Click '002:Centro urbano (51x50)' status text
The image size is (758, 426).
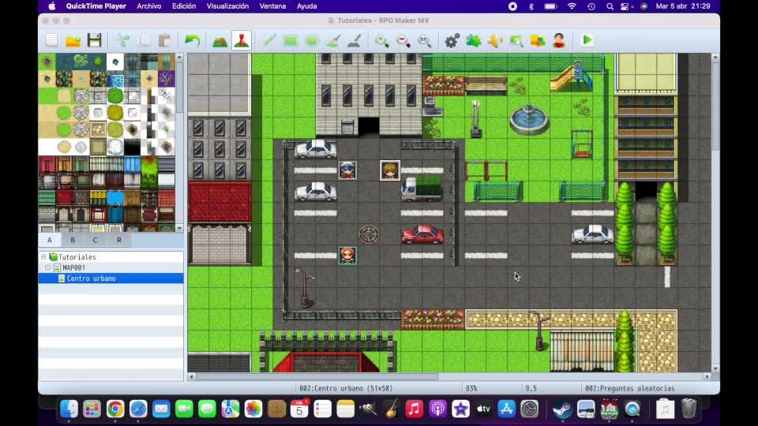click(x=346, y=388)
